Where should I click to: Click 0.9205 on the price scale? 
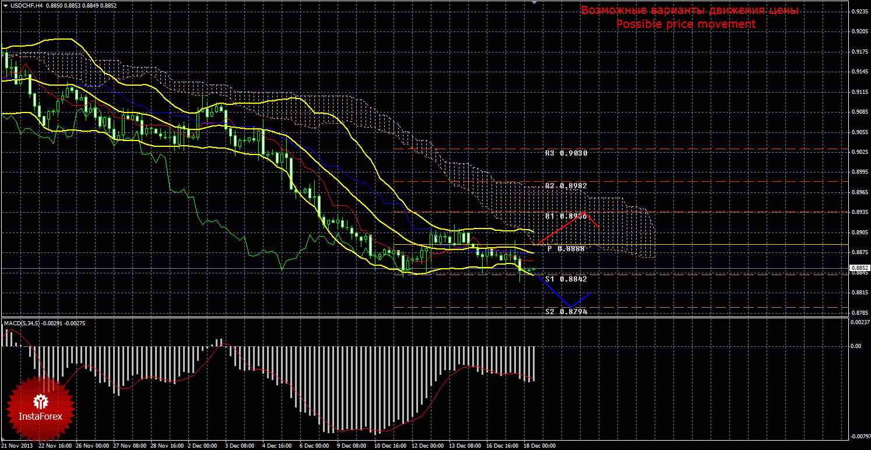[859, 31]
